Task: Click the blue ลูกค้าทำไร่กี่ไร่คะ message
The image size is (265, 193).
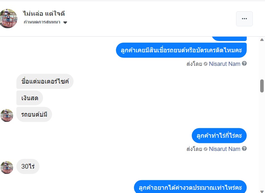Action: (219, 136)
